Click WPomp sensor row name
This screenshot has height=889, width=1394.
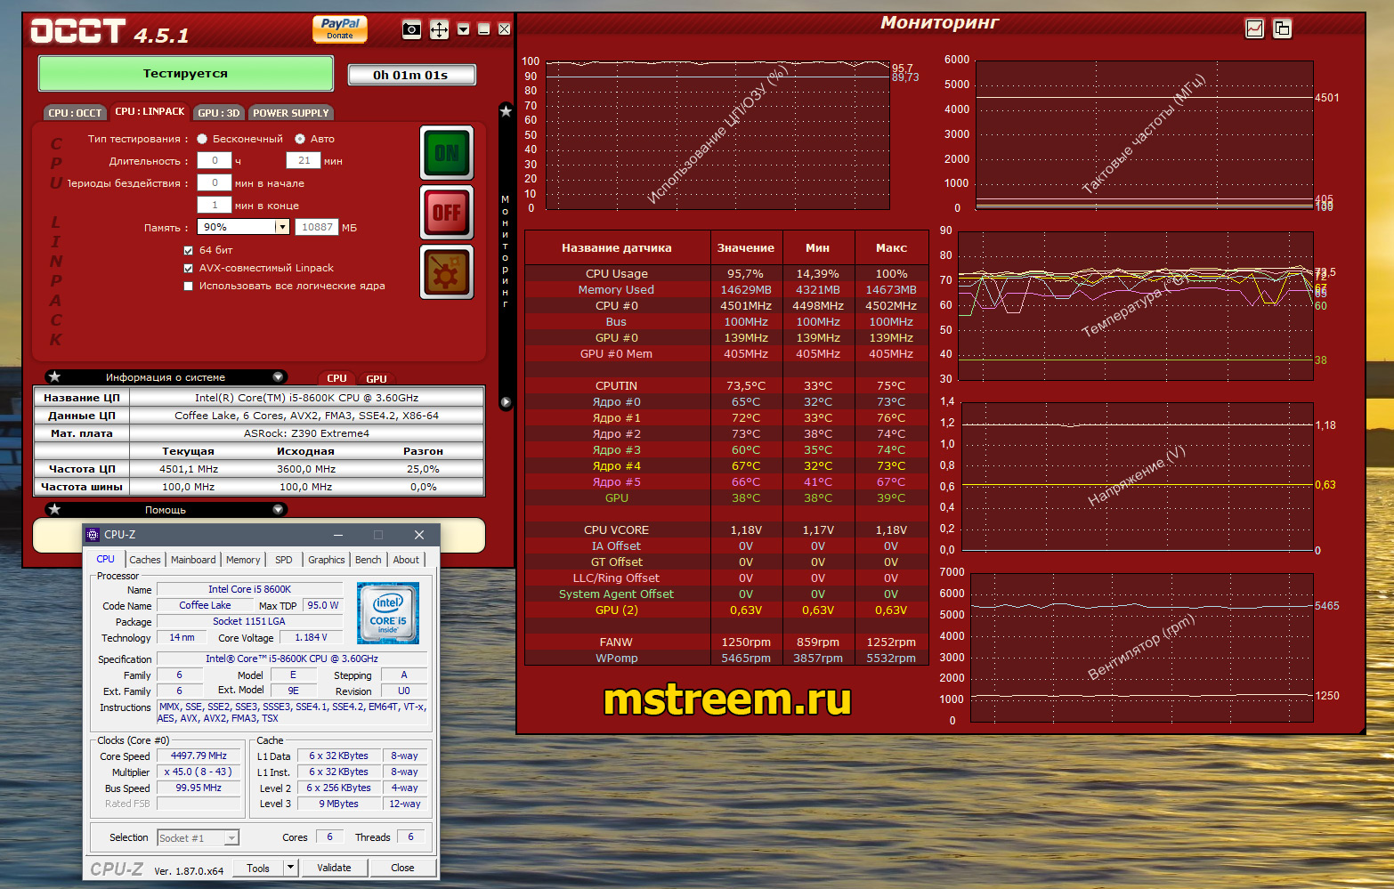[x=617, y=658]
